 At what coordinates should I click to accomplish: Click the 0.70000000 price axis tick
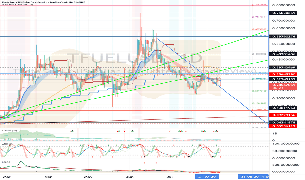[283, 21]
